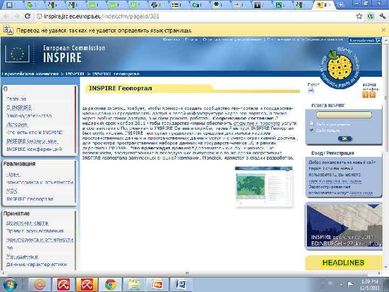This screenshot has width=389, height=292.
Task: Dismiss the translation bar with the X
Action: coord(384,30)
